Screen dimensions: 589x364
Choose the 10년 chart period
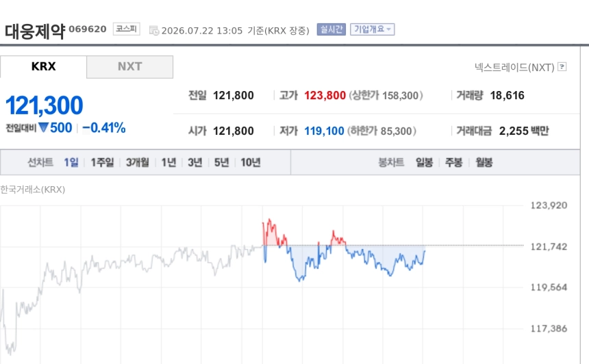(251, 162)
